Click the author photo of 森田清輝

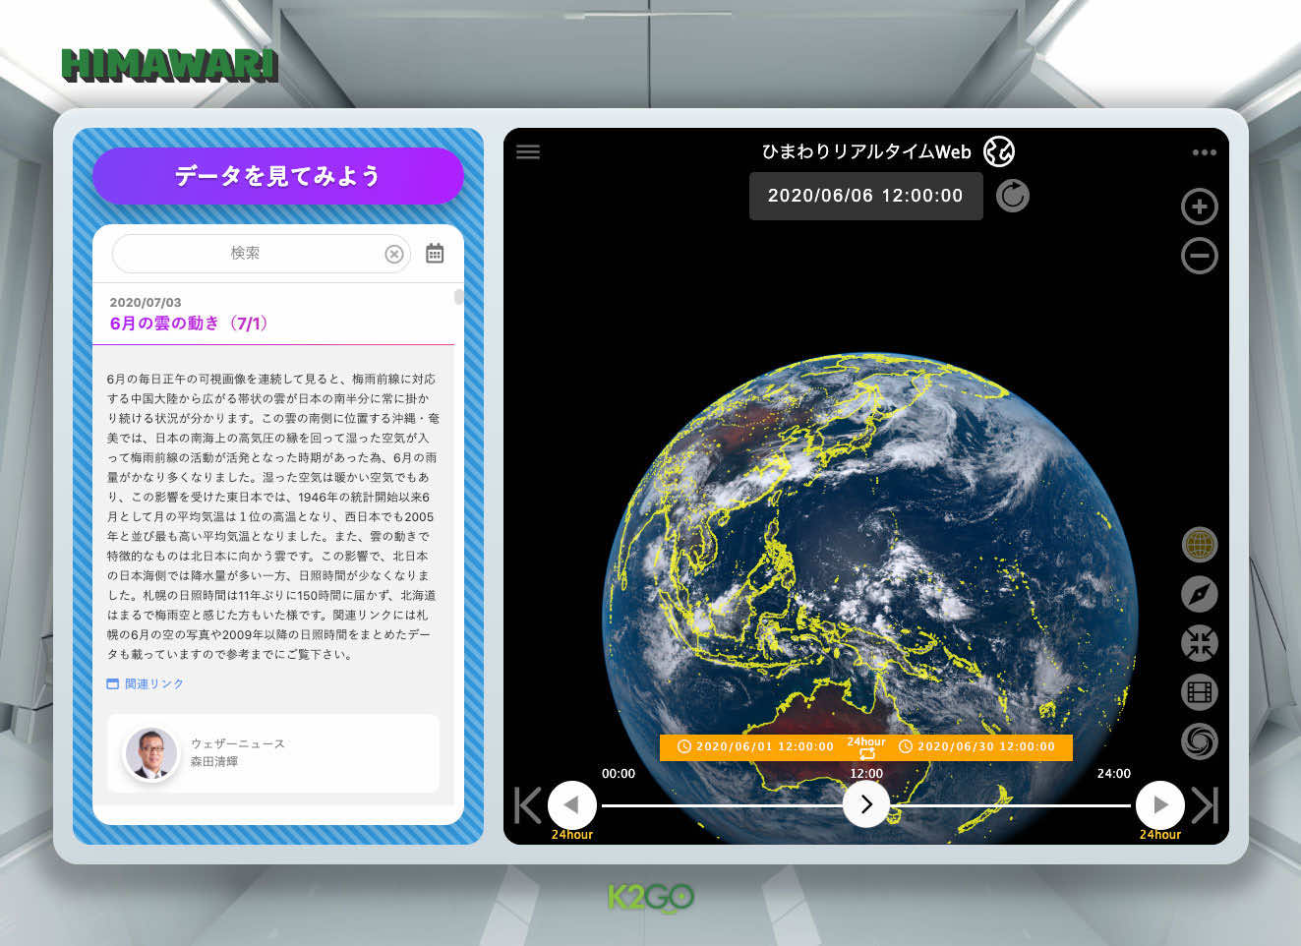pyautogui.click(x=151, y=753)
